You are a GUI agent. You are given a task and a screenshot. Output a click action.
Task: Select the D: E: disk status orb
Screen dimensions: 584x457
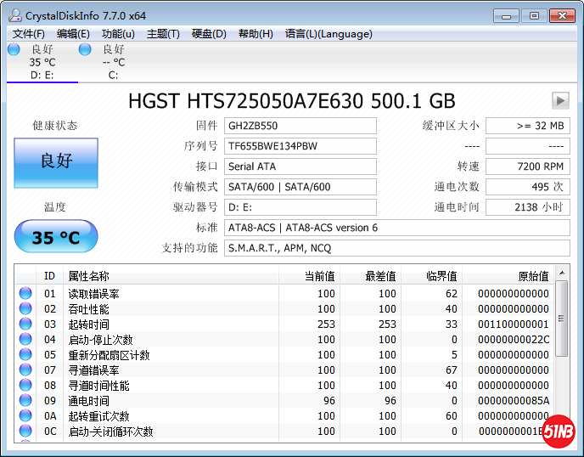(14, 50)
